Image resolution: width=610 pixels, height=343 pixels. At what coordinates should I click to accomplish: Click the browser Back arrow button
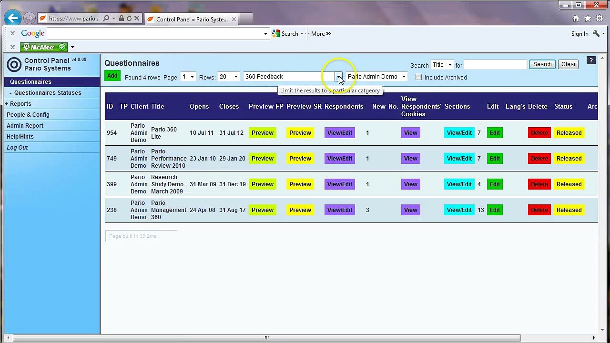tap(13, 19)
